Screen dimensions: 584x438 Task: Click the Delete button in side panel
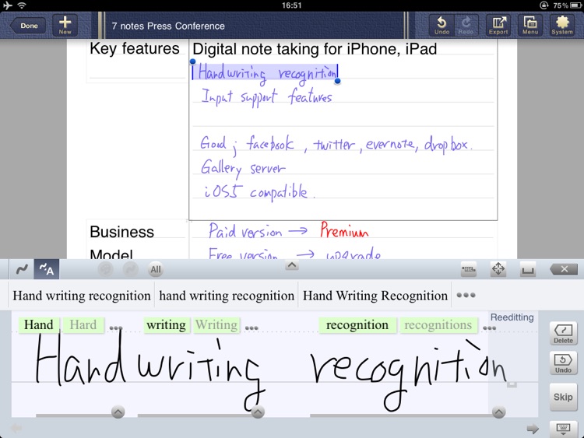[x=563, y=334]
